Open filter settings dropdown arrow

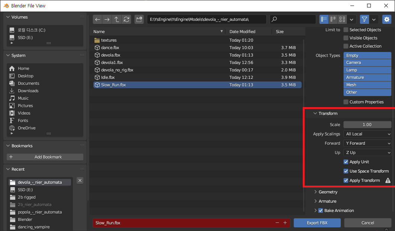(374, 19)
